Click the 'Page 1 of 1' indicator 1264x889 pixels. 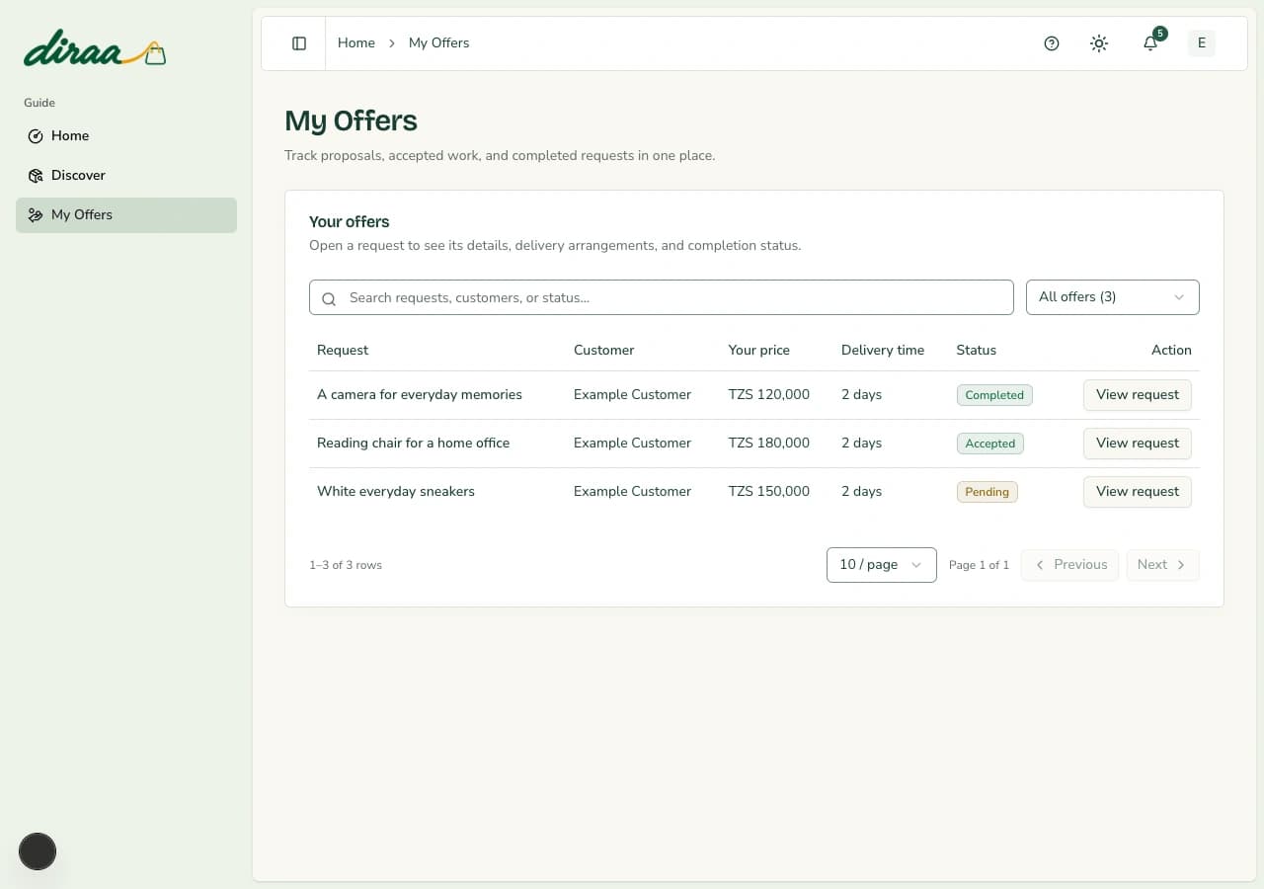[x=980, y=566]
